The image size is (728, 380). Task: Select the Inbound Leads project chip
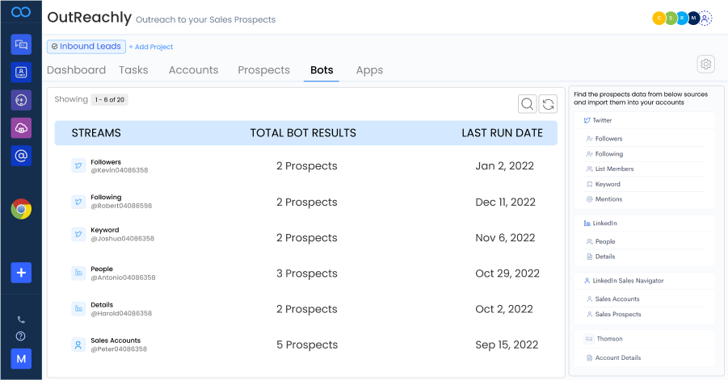(x=86, y=47)
